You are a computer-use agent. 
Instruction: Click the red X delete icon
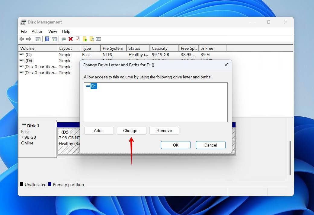70,39
